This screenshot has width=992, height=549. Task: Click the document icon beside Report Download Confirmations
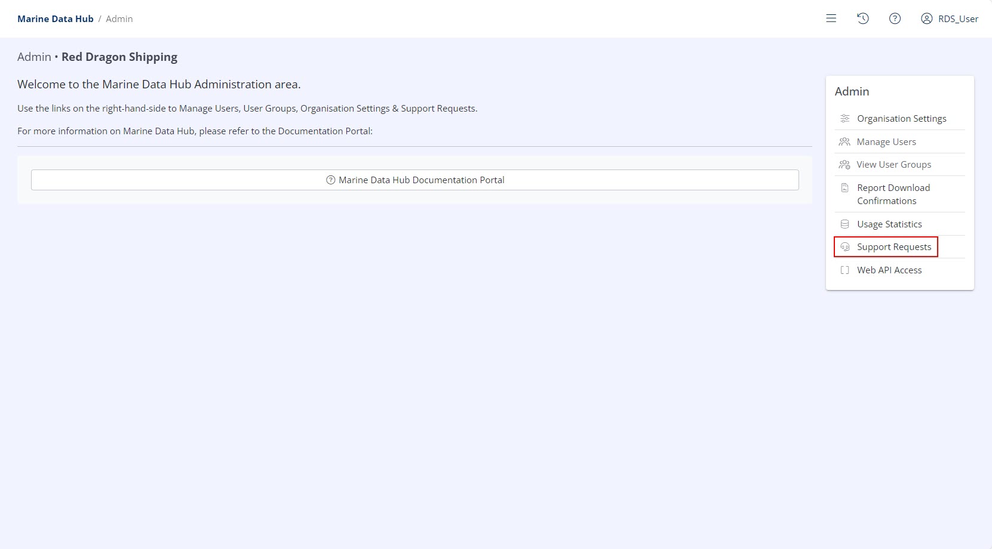point(844,188)
